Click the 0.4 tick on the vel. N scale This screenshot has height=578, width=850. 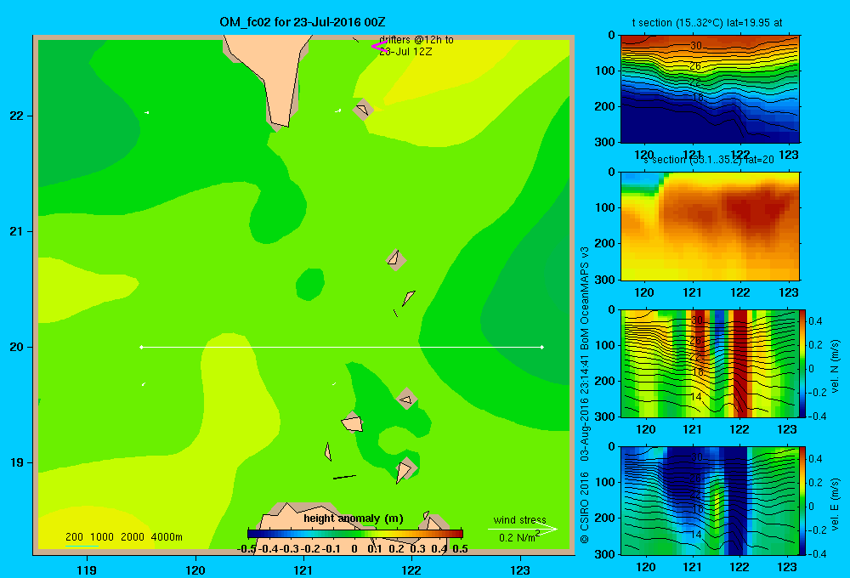pos(815,321)
